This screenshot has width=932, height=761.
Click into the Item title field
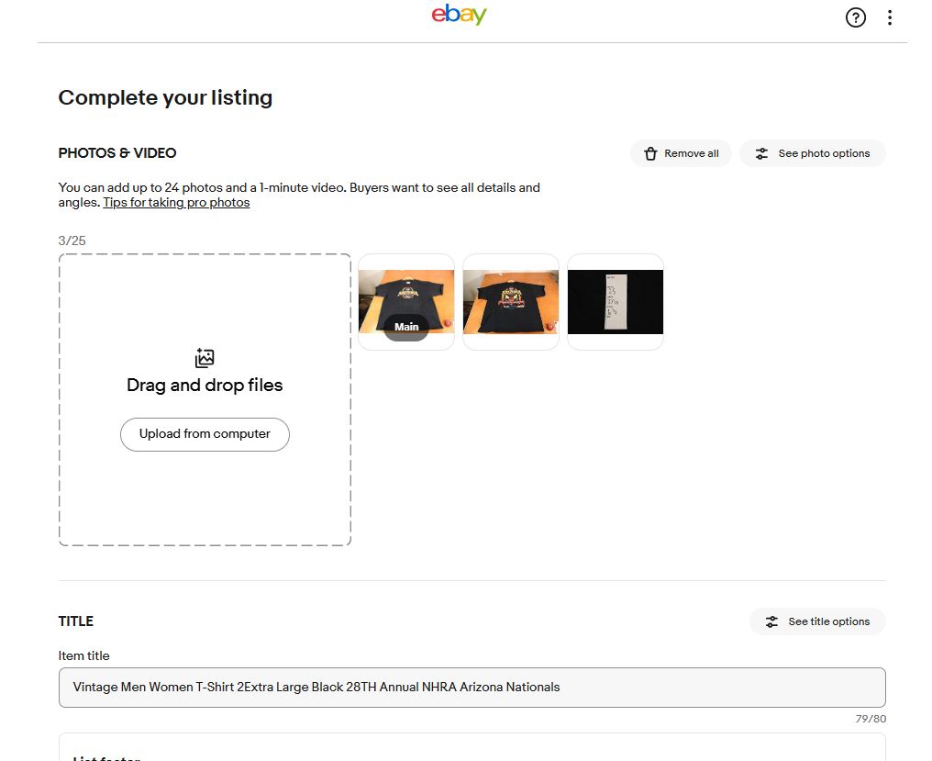(x=472, y=688)
